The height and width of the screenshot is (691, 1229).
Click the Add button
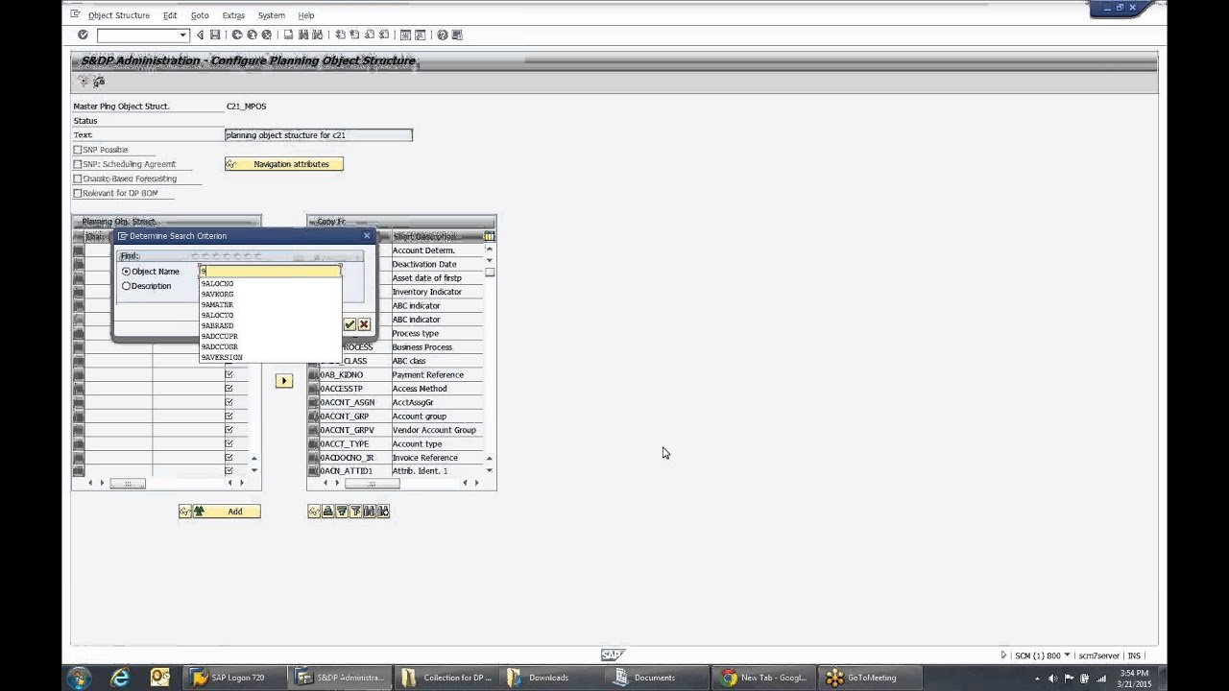tap(226, 512)
